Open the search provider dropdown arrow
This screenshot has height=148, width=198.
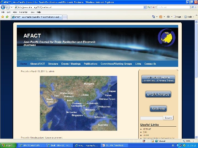[196, 7]
